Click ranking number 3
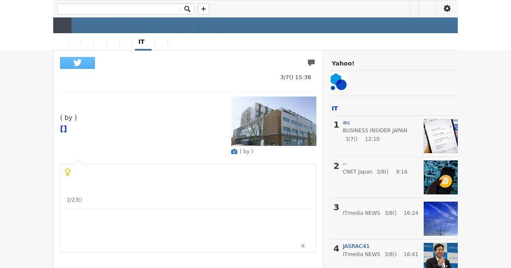 click(x=336, y=207)
